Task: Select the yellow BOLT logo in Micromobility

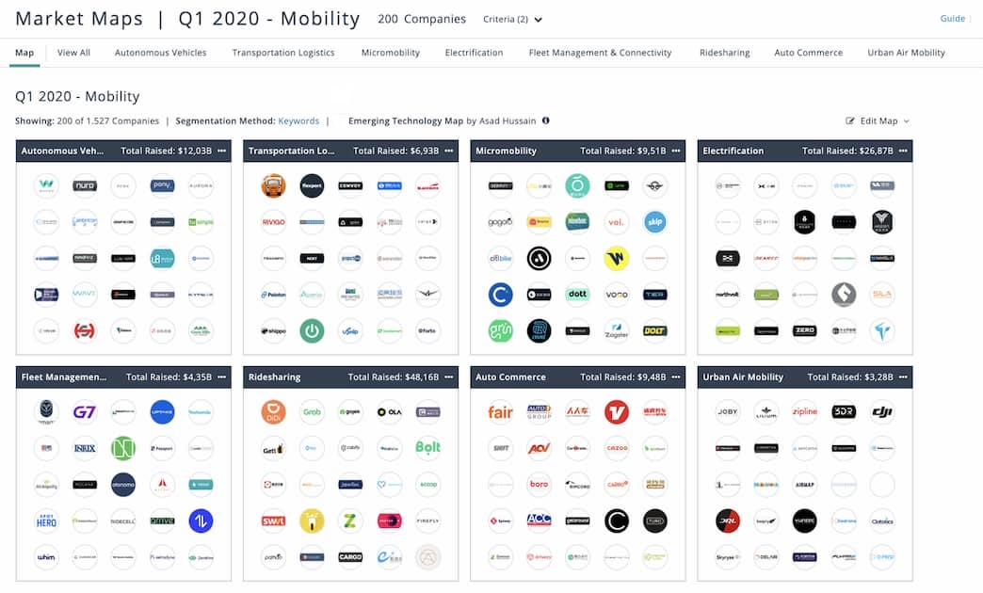Action: 655,330
